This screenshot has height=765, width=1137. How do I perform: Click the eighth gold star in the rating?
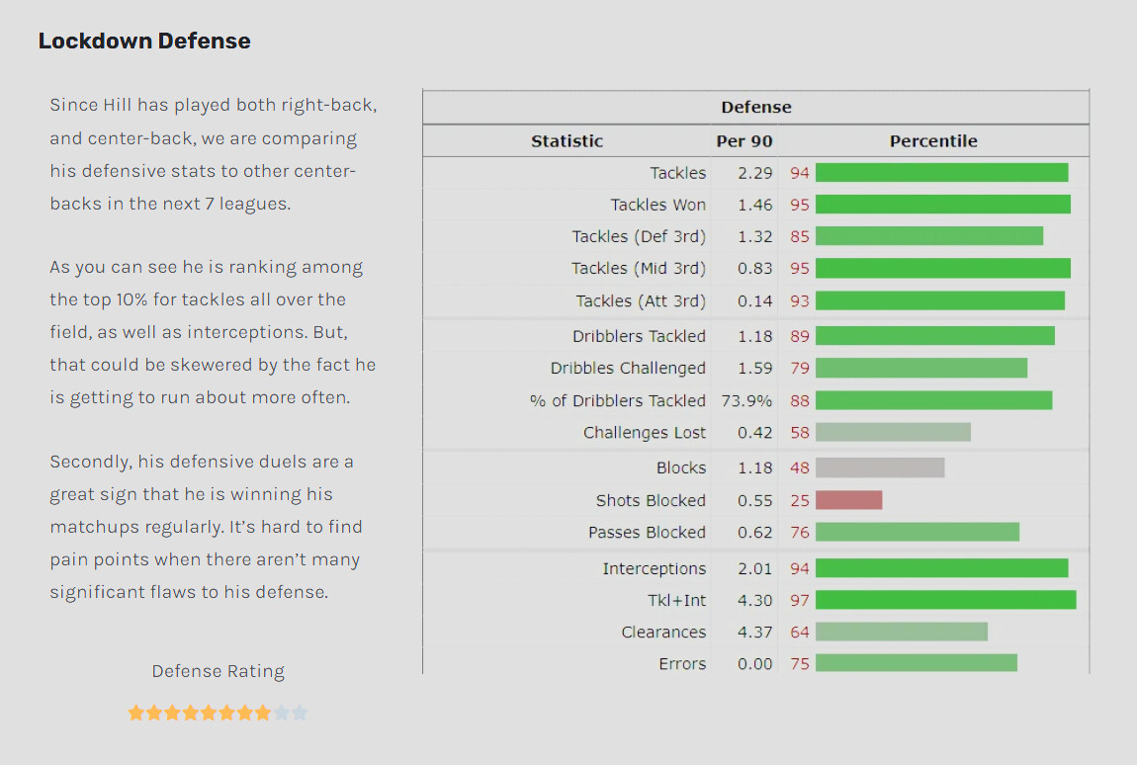pyautogui.click(x=262, y=713)
